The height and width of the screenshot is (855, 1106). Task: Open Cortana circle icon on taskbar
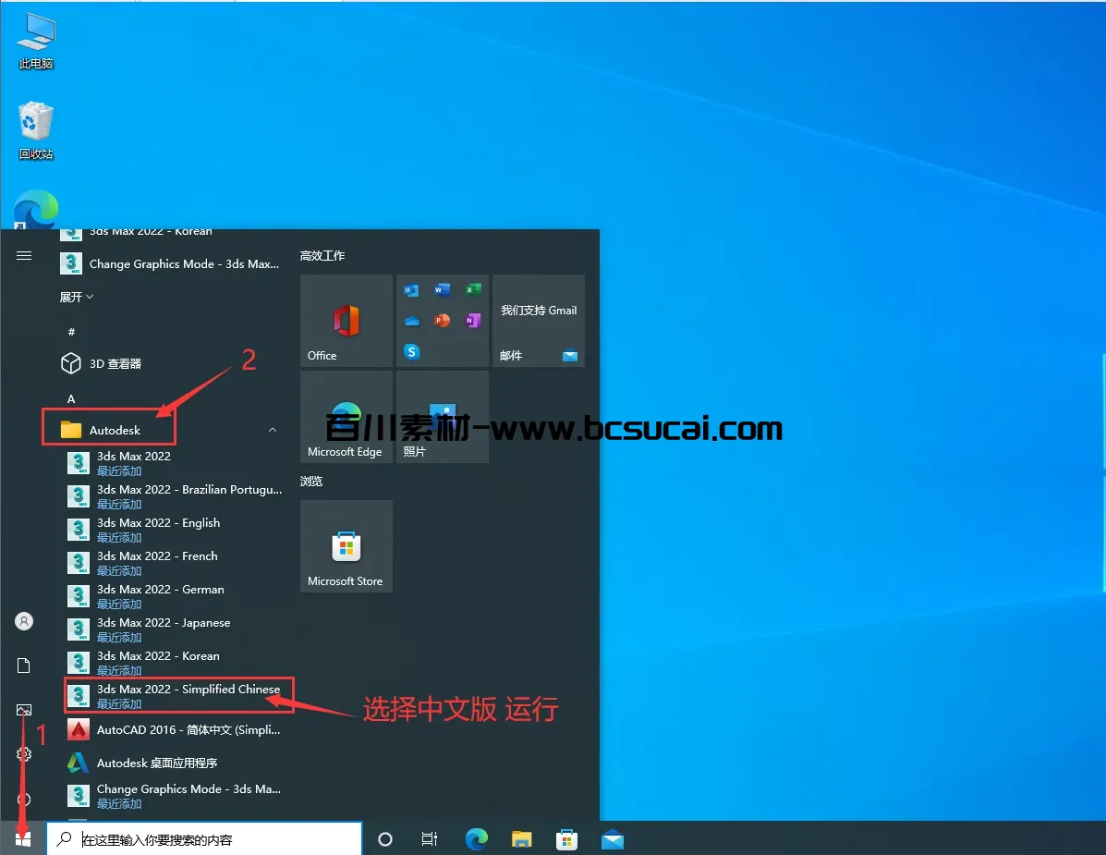[385, 838]
